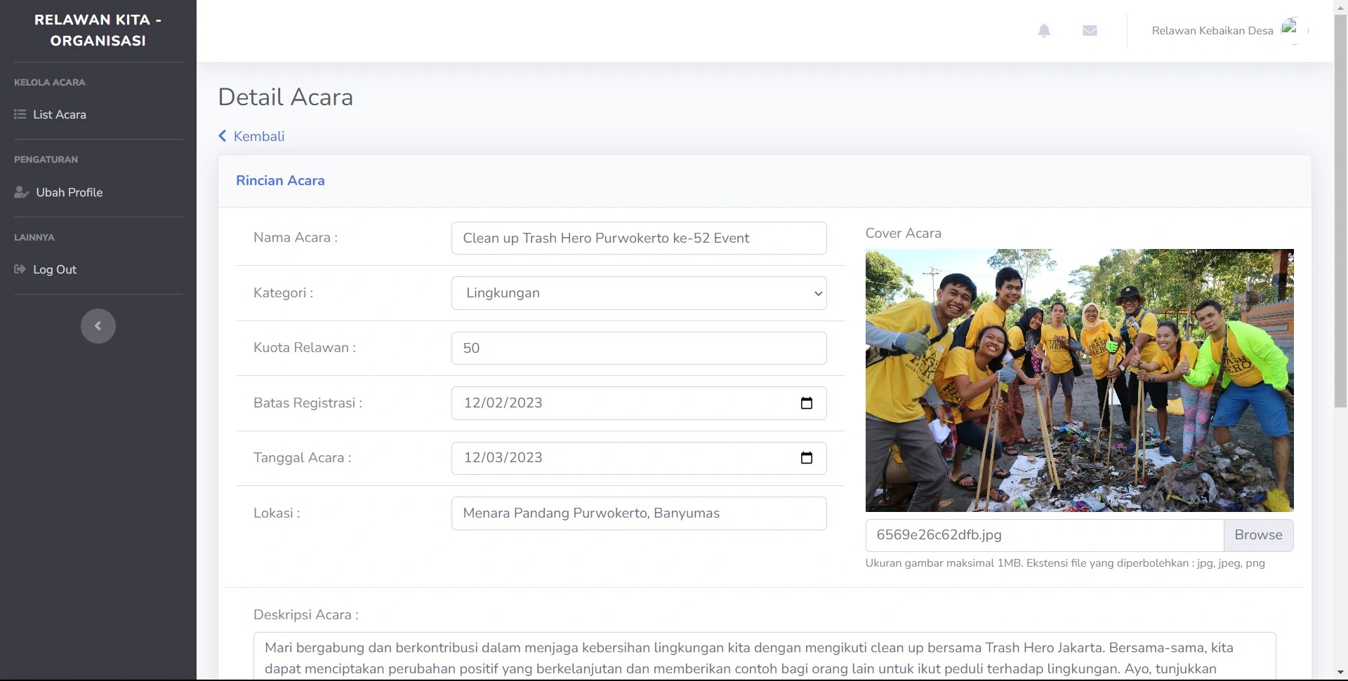Click the Lainnya sidebar section label
The height and width of the screenshot is (681, 1348).
(x=34, y=237)
